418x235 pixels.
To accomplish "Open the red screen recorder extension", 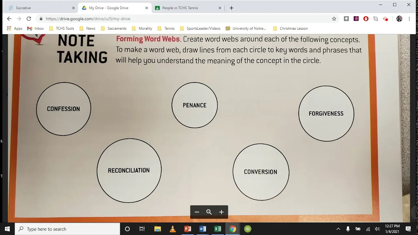I will pos(386,19).
